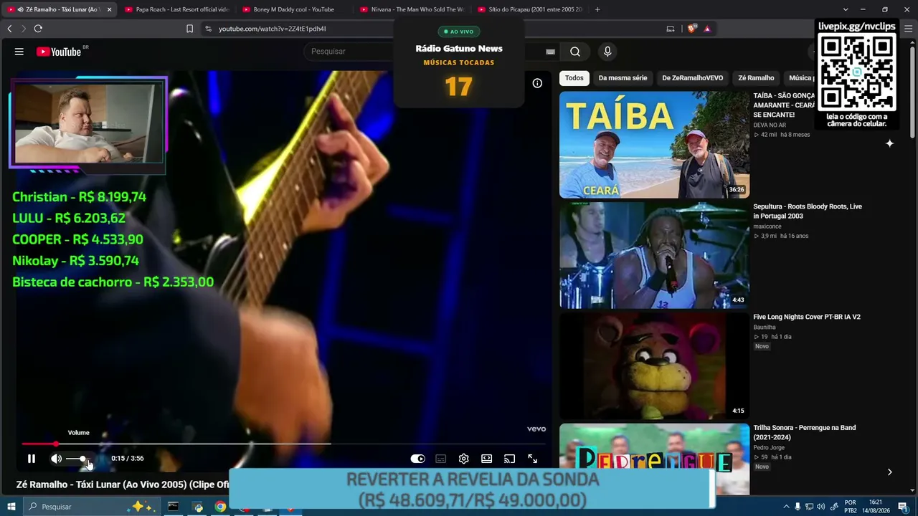Image resolution: width=918 pixels, height=516 pixels.
Task: Switch to the Nirvana tab
Action: click(x=411, y=9)
